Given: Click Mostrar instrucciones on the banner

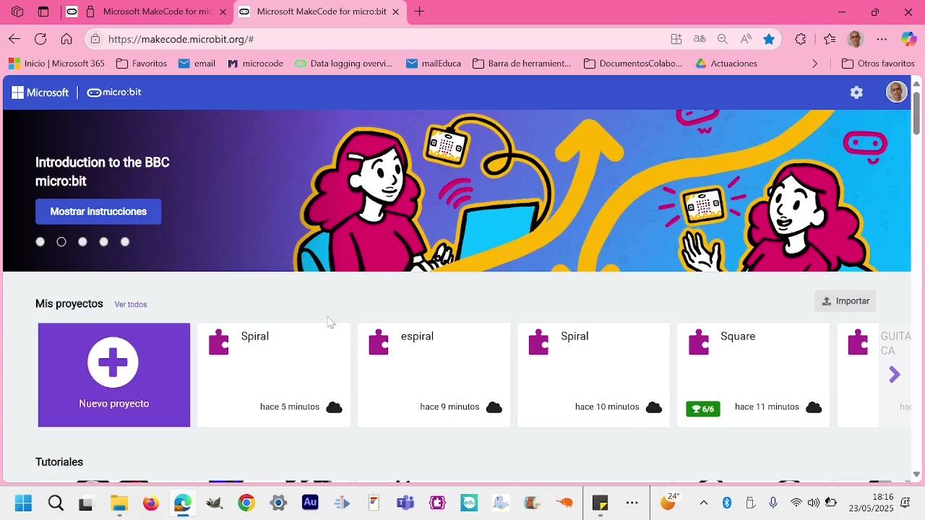Looking at the screenshot, I should tap(98, 212).
